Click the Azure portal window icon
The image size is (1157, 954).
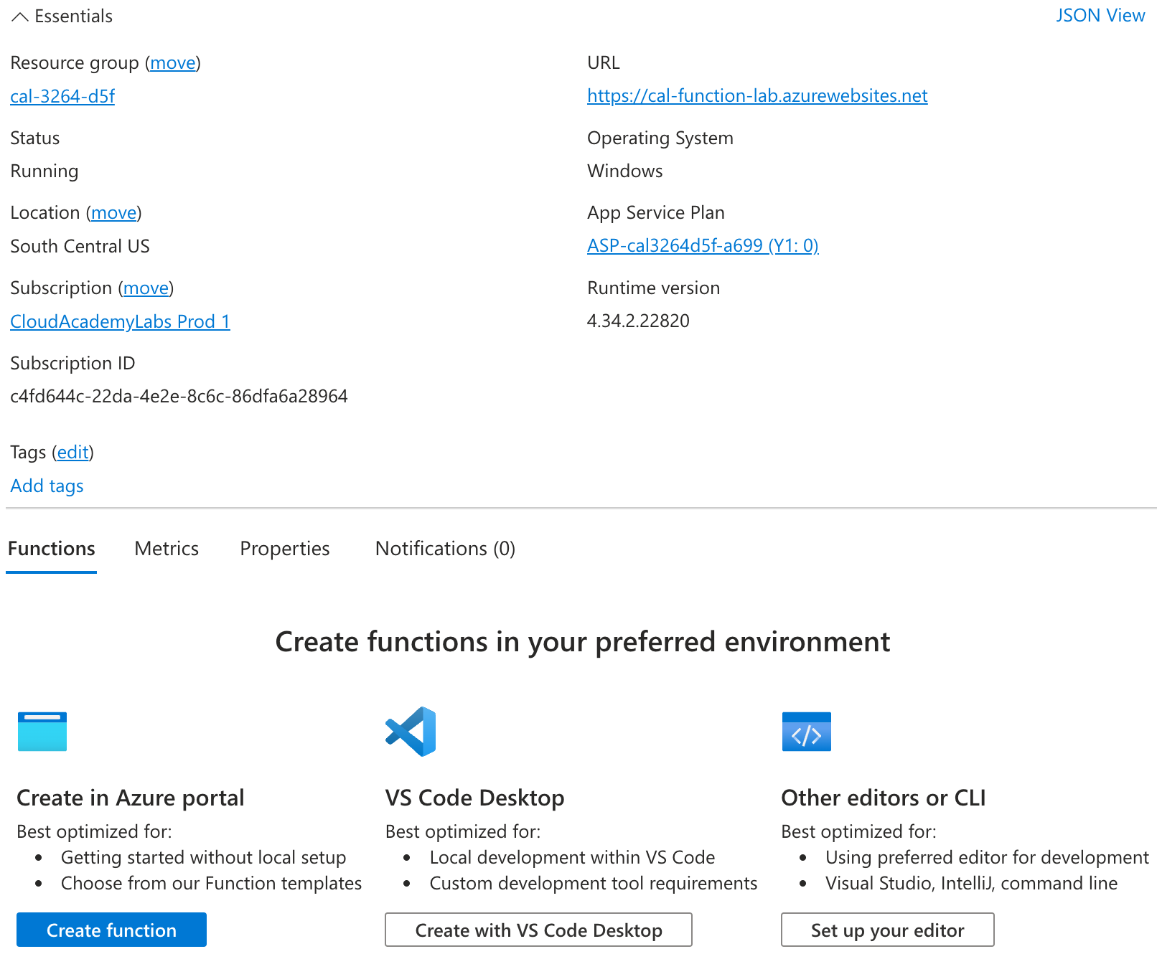point(42,731)
